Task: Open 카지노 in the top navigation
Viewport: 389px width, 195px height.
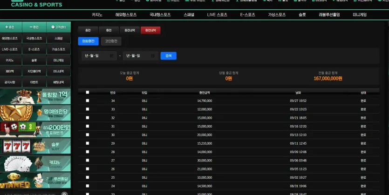Action: [97, 14]
